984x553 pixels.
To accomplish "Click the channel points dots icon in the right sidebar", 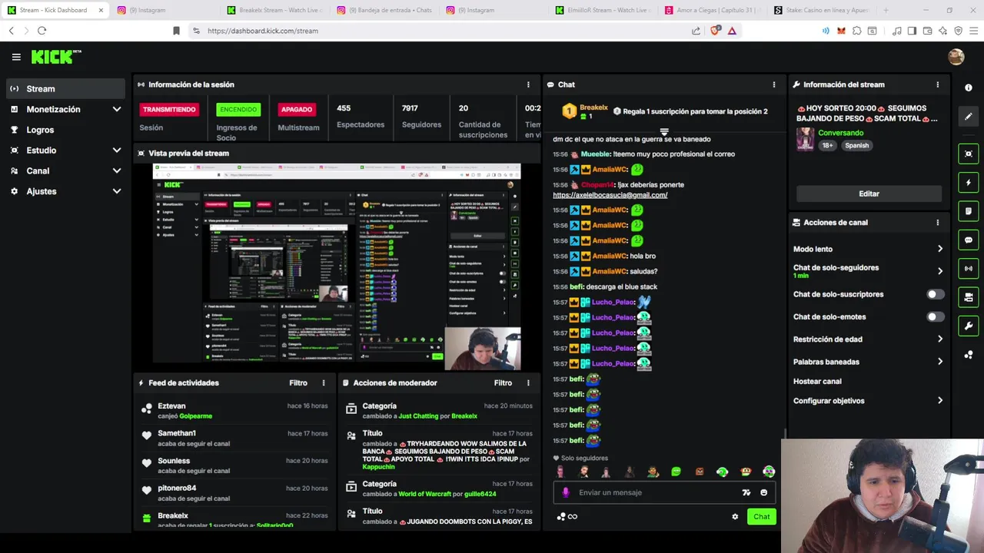I will coord(969,355).
